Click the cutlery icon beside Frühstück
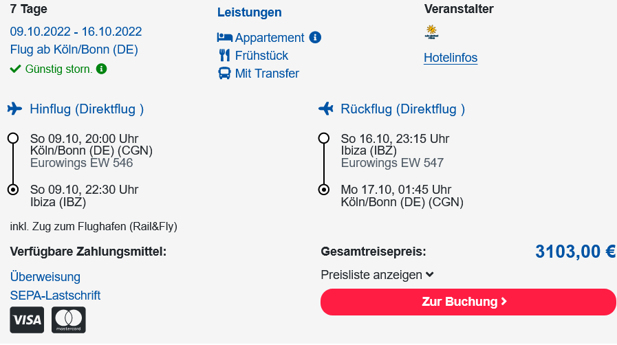The image size is (617, 345). pyautogui.click(x=224, y=56)
